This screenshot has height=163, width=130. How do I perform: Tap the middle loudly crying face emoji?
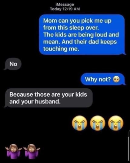98,123
